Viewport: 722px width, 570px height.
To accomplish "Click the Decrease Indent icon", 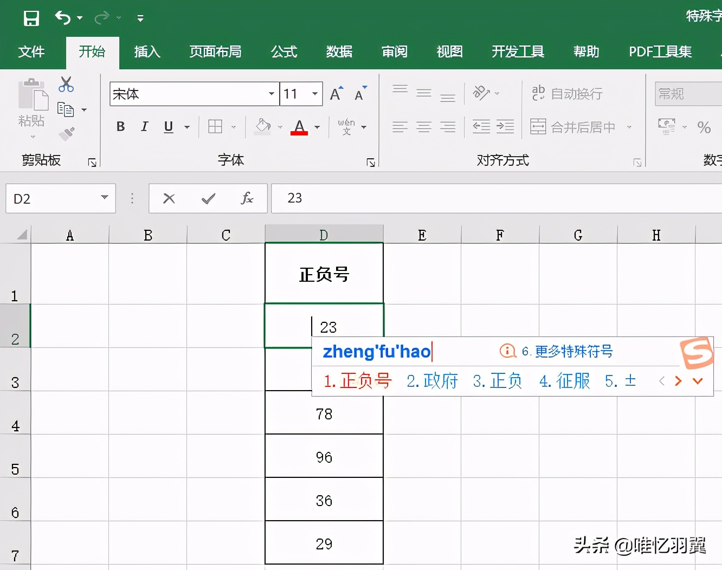I will point(481,127).
